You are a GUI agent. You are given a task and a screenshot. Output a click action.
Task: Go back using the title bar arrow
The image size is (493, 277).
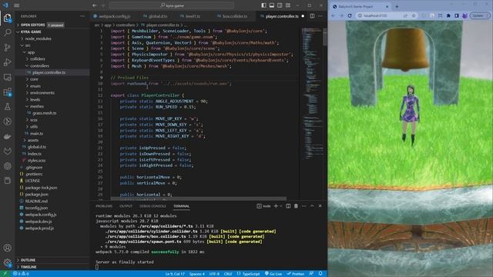pyautogui.click(x=95, y=5)
